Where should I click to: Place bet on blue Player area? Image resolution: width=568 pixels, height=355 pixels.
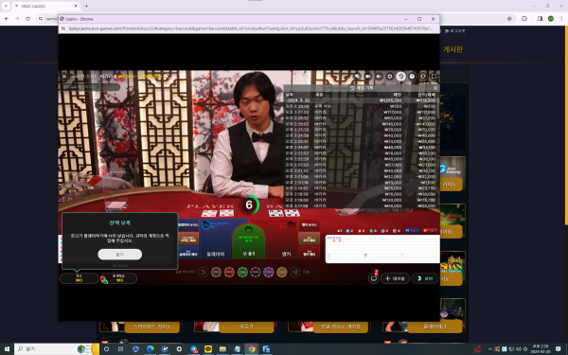tap(216, 240)
